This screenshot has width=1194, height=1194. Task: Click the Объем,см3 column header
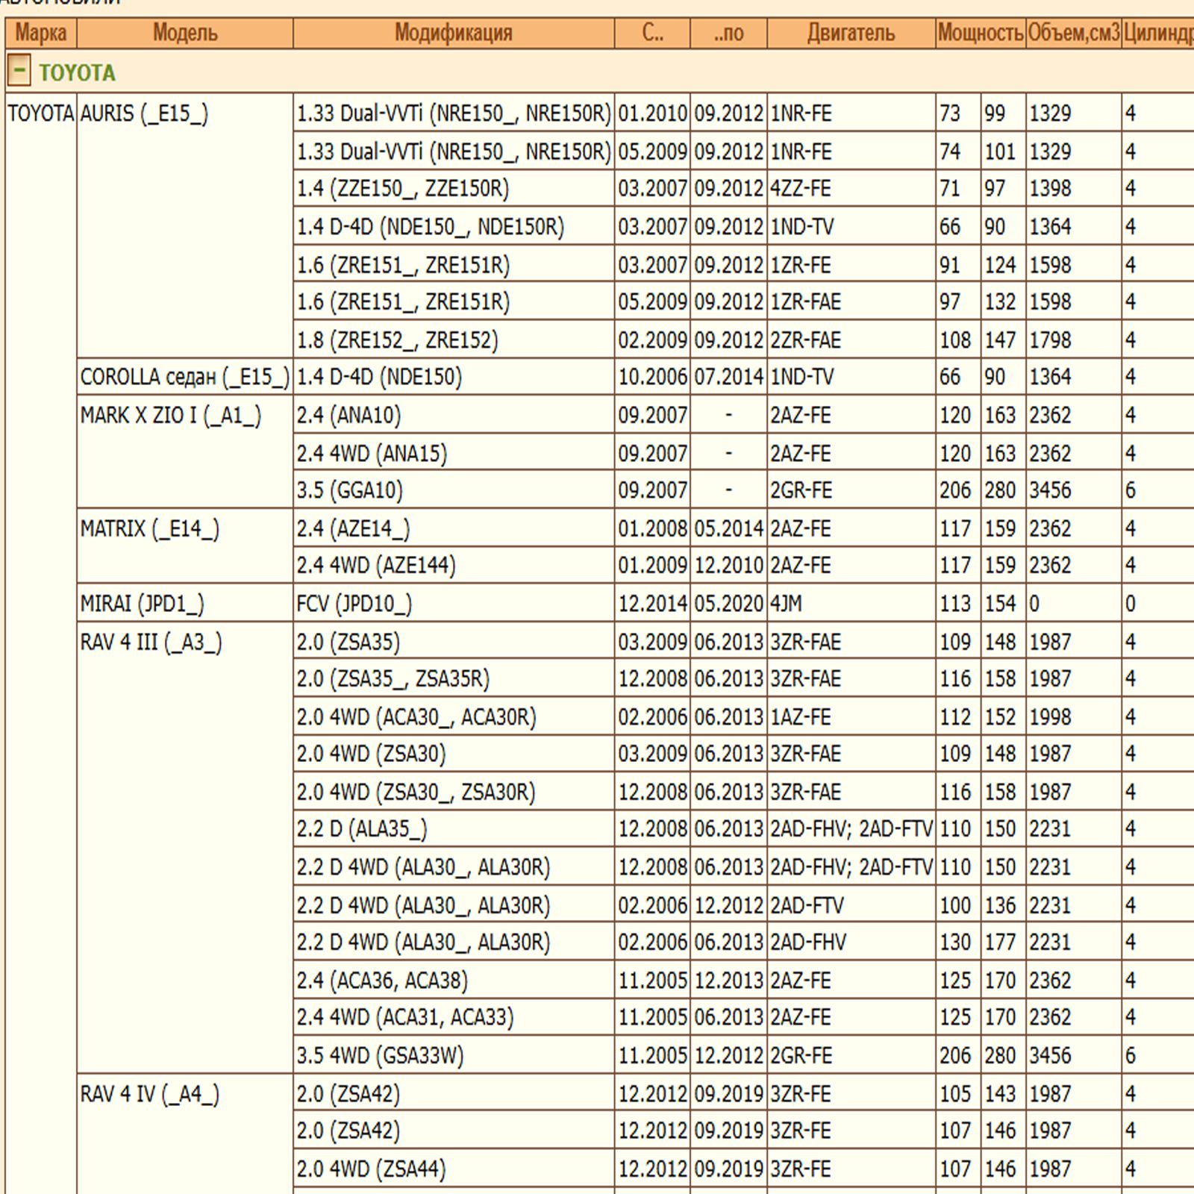point(1073,33)
